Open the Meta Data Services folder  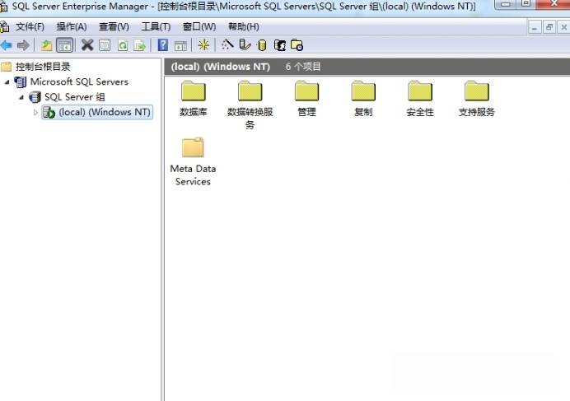[193, 161]
